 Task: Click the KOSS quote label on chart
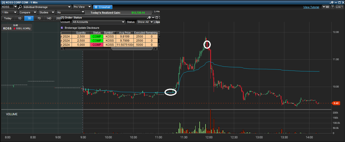click(x=7, y=28)
